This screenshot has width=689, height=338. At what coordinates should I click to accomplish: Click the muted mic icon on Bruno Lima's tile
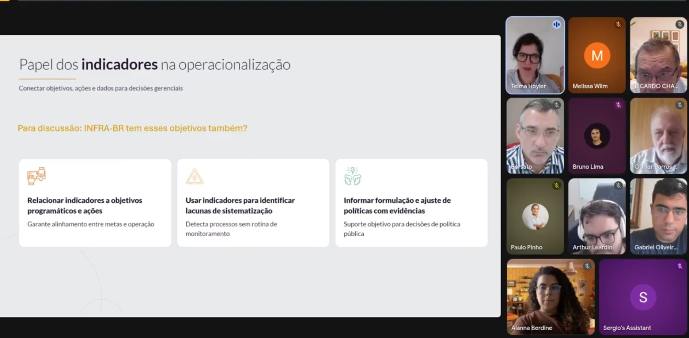(618, 105)
